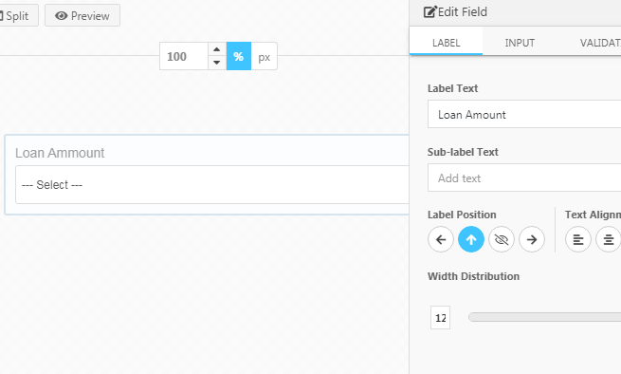Open the Preview mode
The image size is (621, 374).
(82, 15)
